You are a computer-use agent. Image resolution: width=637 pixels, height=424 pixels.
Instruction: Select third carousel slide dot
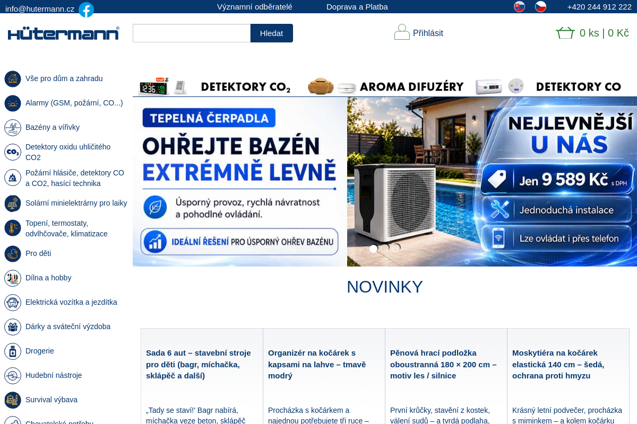pyautogui.click(x=396, y=248)
